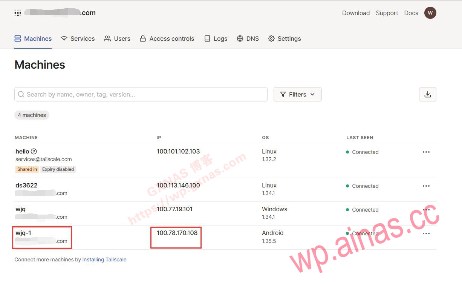The width and height of the screenshot is (462, 284).
Task: Click IP address 100.78.170.108
Action: coord(177,233)
